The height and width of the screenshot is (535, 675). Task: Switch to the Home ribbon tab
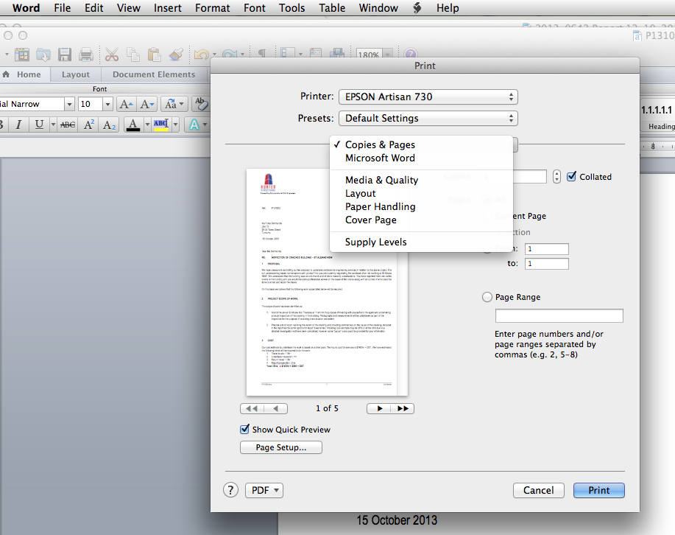24,74
